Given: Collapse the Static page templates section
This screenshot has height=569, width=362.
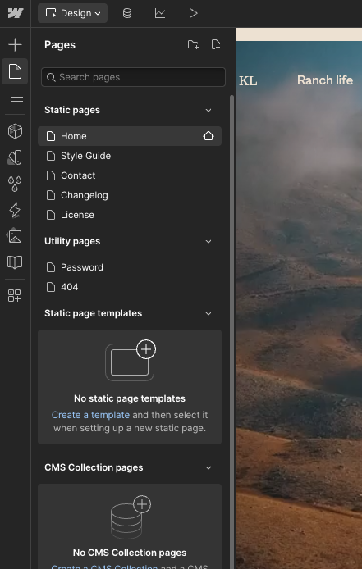Looking at the screenshot, I should tap(208, 313).
